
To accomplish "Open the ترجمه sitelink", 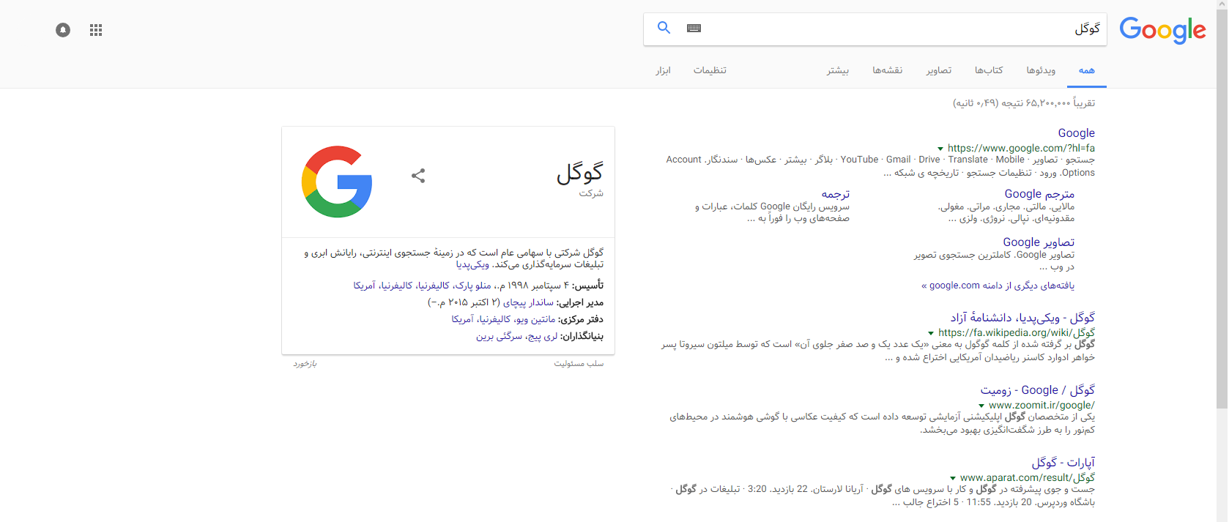I will [836, 194].
